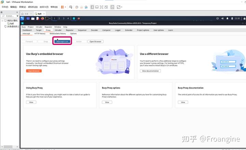Switch to the Extender tab

tap(129, 30)
